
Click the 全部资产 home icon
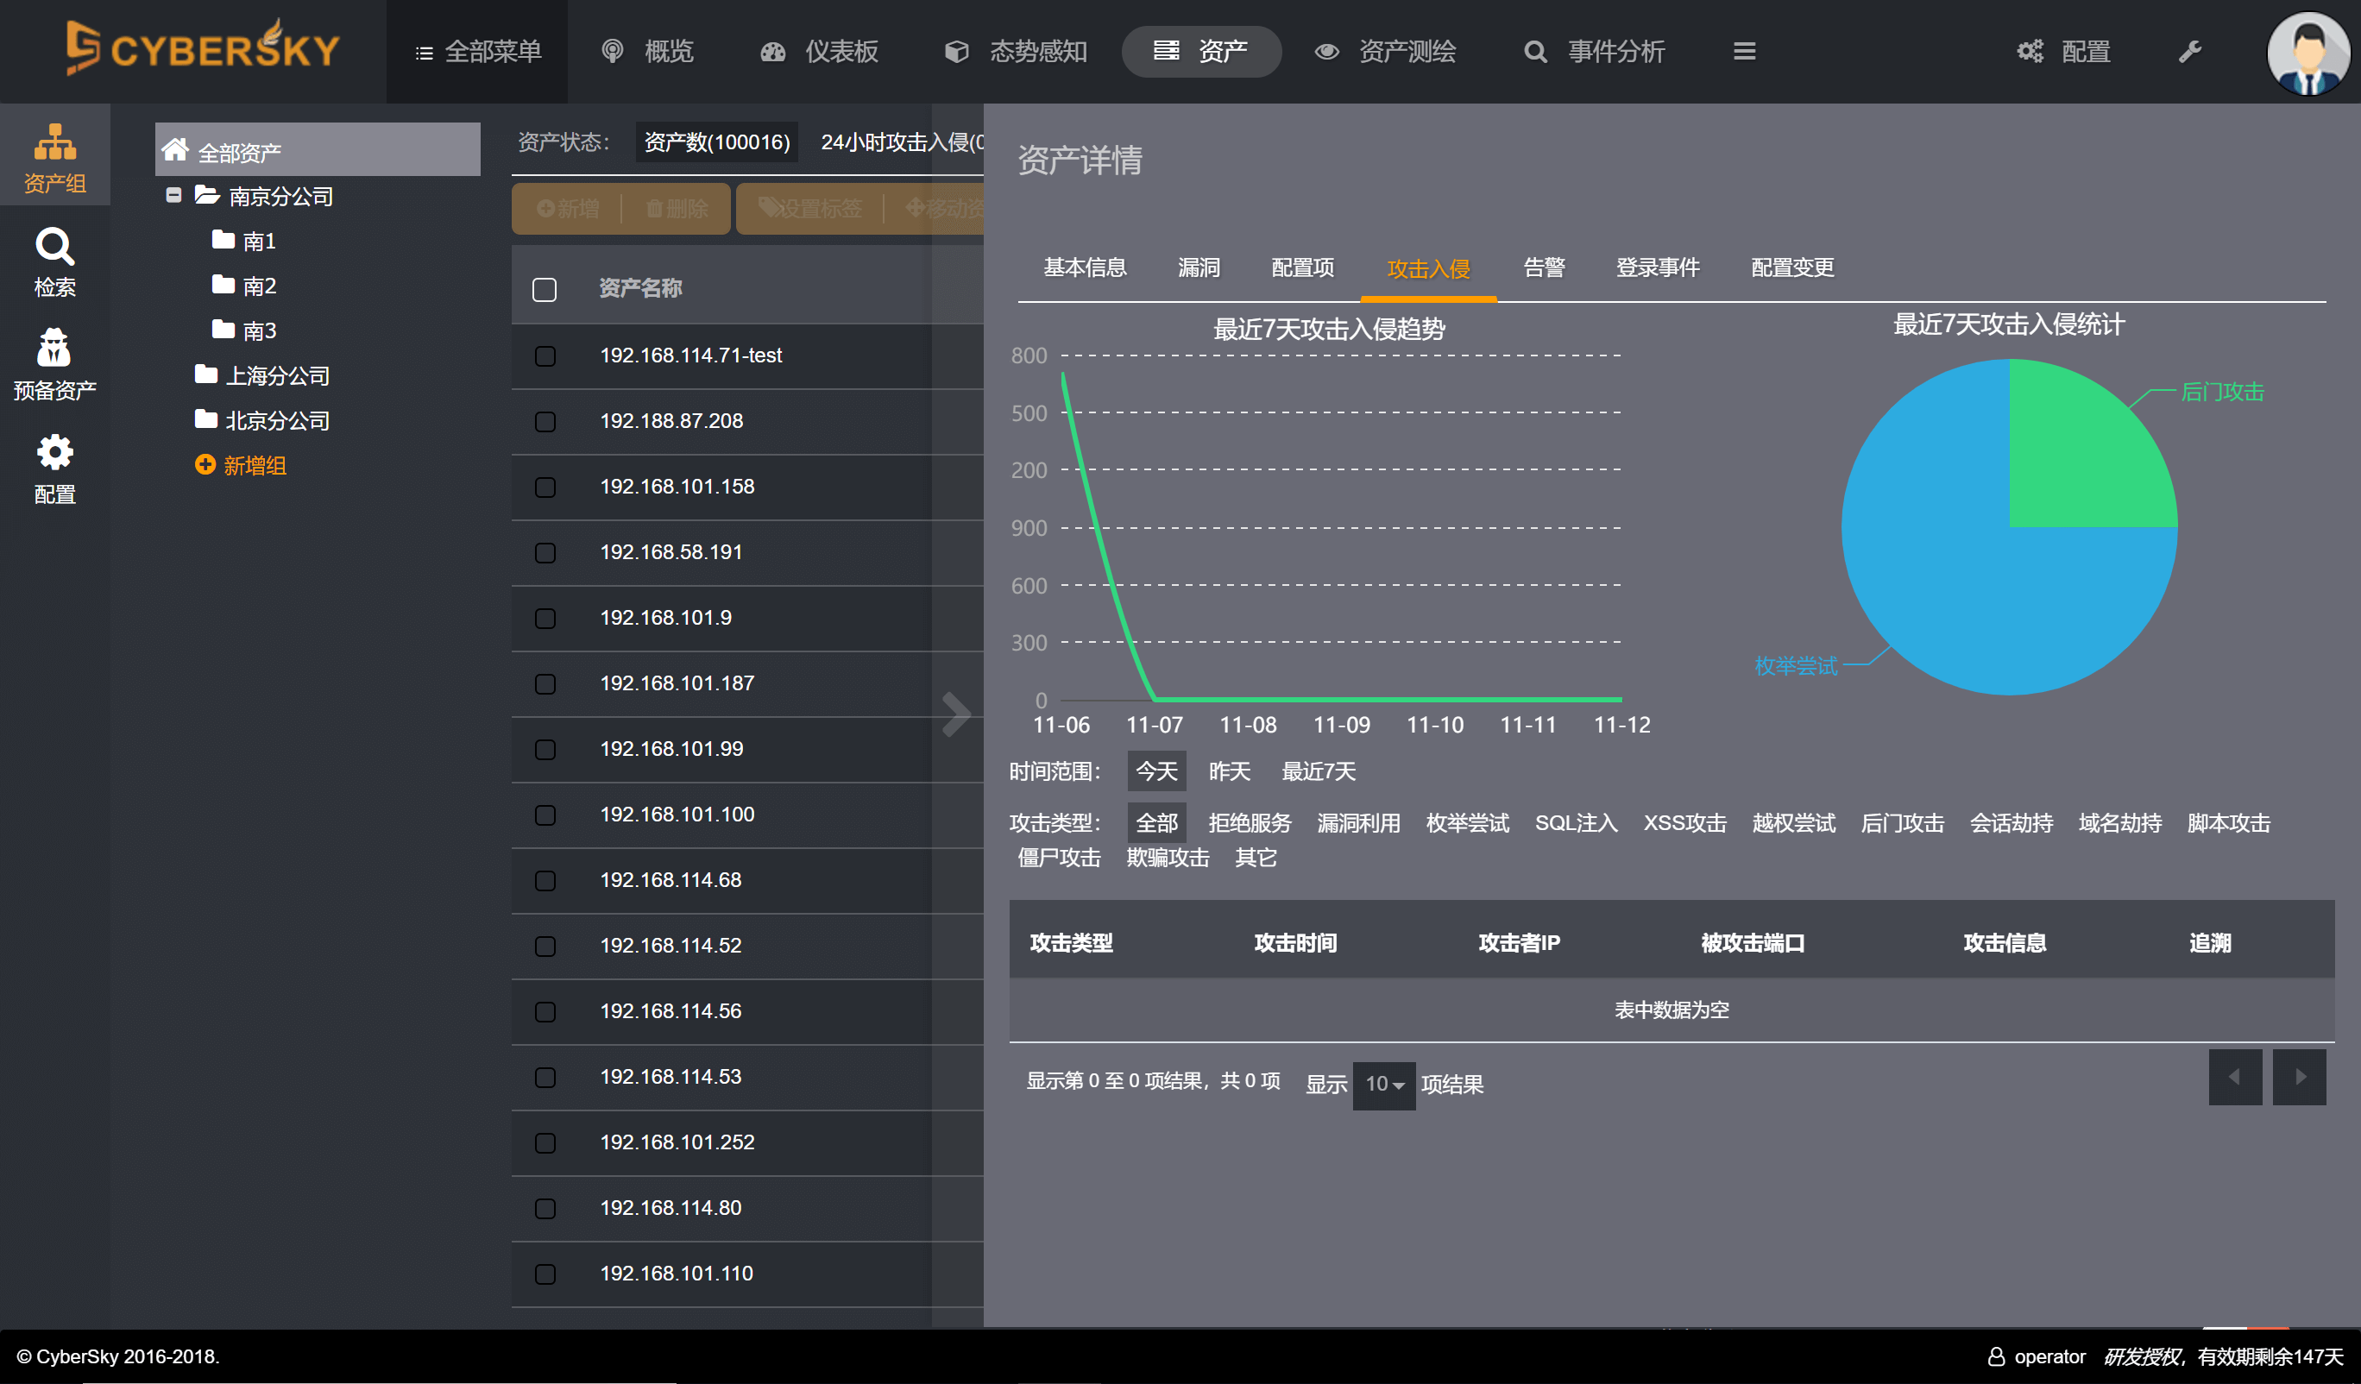coord(175,150)
